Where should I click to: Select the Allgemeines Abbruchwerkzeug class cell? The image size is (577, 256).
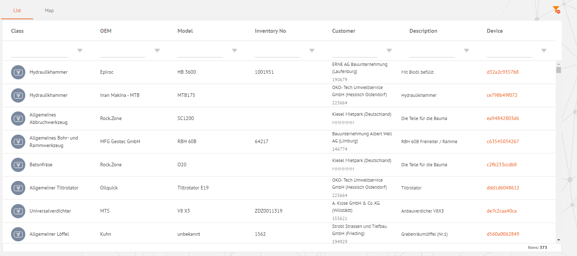(x=48, y=119)
